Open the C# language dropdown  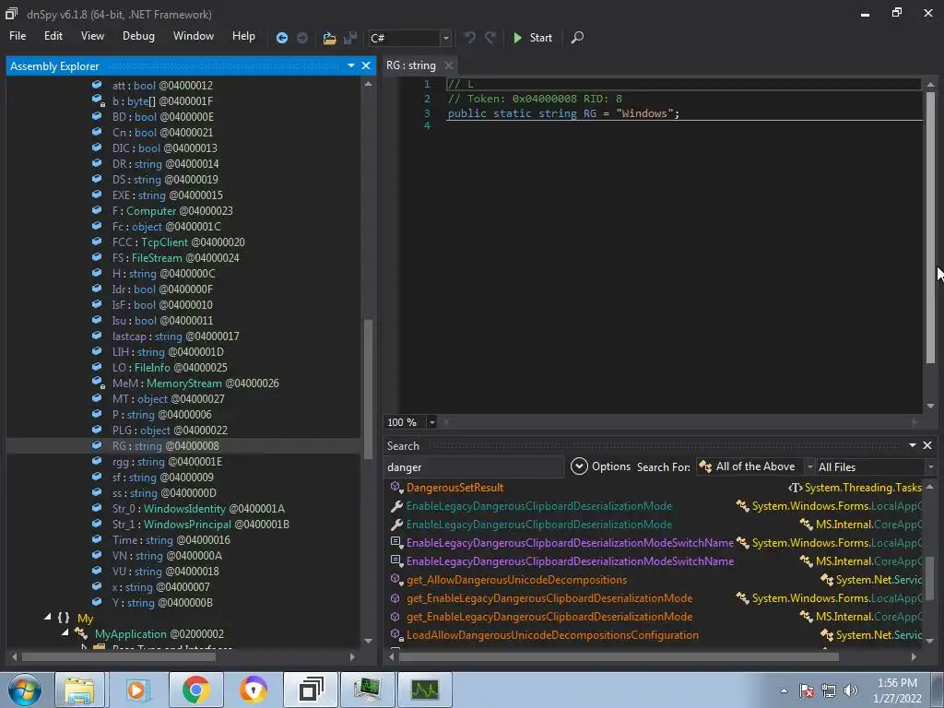click(445, 38)
